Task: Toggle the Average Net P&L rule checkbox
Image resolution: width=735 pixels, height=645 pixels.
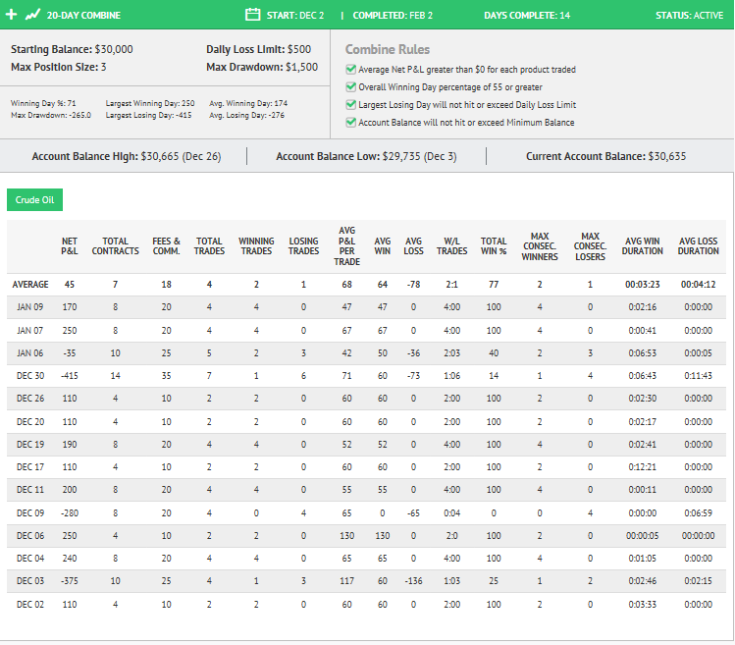Action: pyautogui.click(x=350, y=70)
